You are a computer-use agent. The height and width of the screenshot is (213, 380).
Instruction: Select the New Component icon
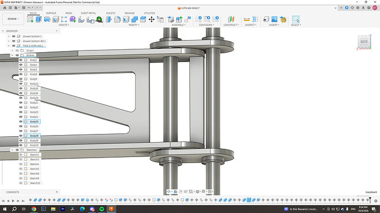[180, 19]
